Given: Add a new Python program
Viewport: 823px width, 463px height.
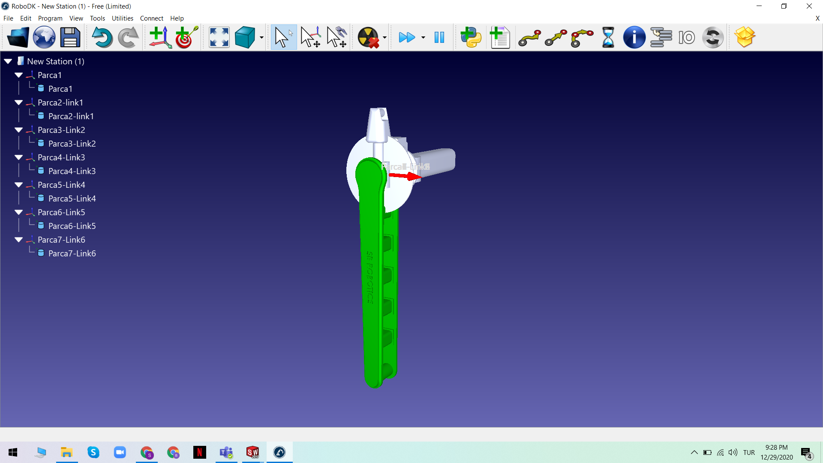Looking at the screenshot, I should pos(471,37).
